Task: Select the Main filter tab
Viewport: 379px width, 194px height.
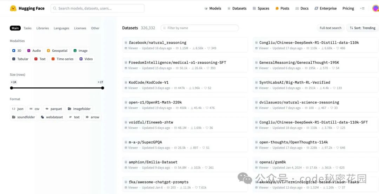Action: point(15,28)
